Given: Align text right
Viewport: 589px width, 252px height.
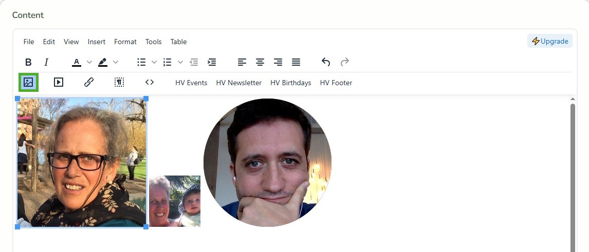Looking at the screenshot, I should [278, 62].
